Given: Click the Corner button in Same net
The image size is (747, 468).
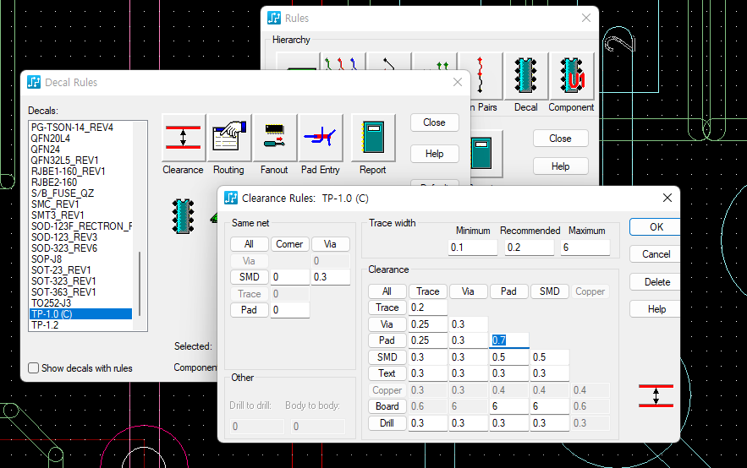Looking at the screenshot, I should 289,244.
